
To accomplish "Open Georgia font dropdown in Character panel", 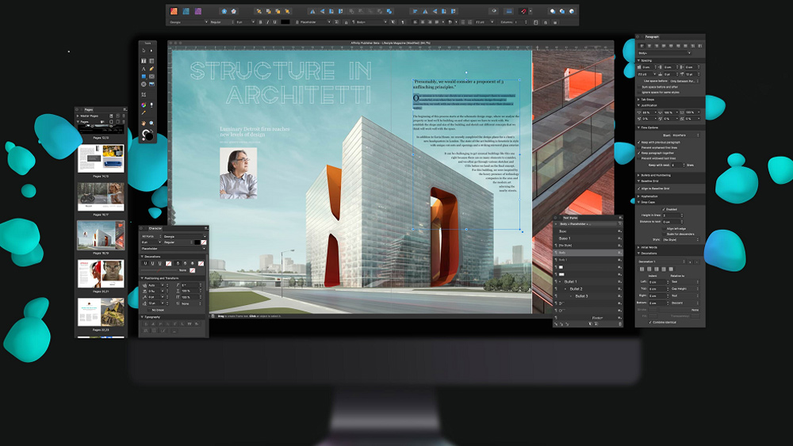I will click(x=185, y=236).
